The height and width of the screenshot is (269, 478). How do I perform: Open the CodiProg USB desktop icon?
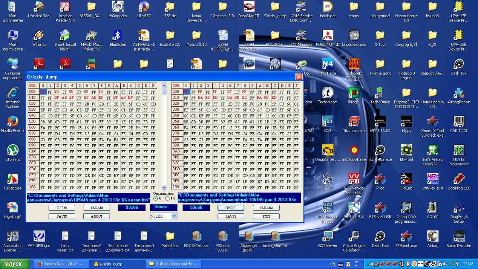pyautogui.click(x=459, y=182)
